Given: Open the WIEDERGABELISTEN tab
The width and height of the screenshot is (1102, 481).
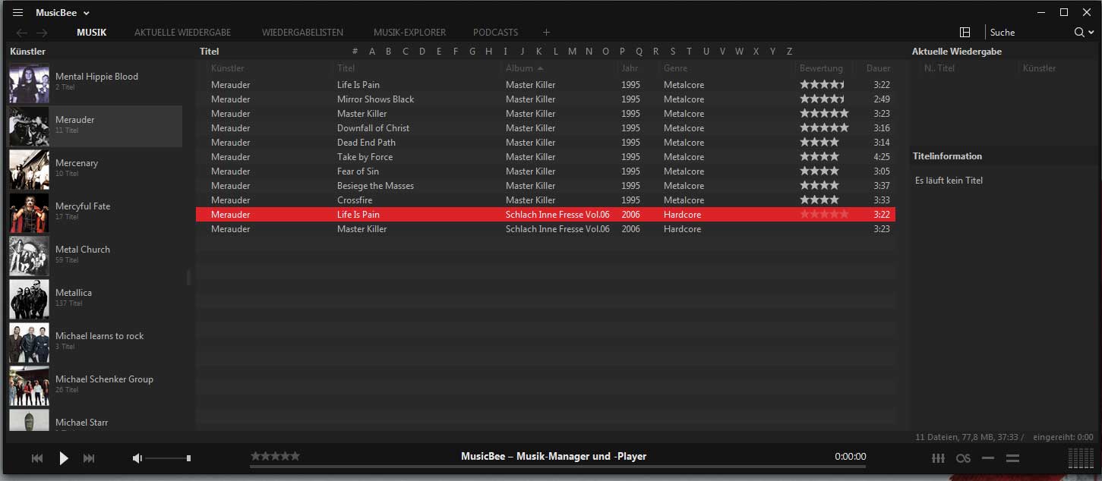Looking at the screenshot, I should [302, 33].
